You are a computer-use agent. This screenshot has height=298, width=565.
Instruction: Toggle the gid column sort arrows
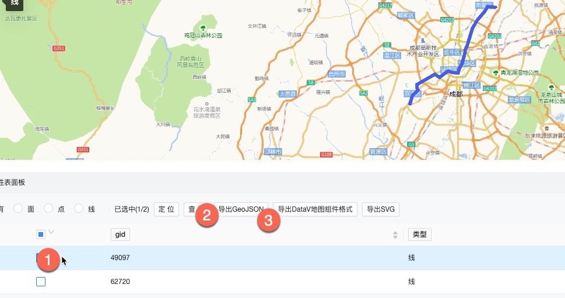click(395, 235)
